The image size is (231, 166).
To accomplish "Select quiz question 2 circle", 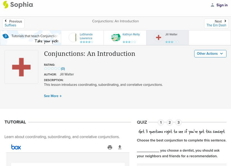I will tap(170, 122).
